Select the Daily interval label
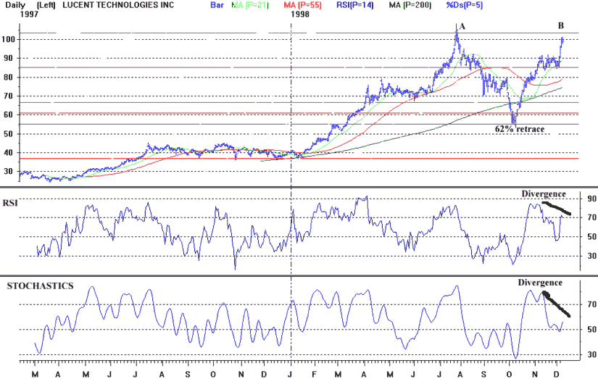 pos(16,5)
